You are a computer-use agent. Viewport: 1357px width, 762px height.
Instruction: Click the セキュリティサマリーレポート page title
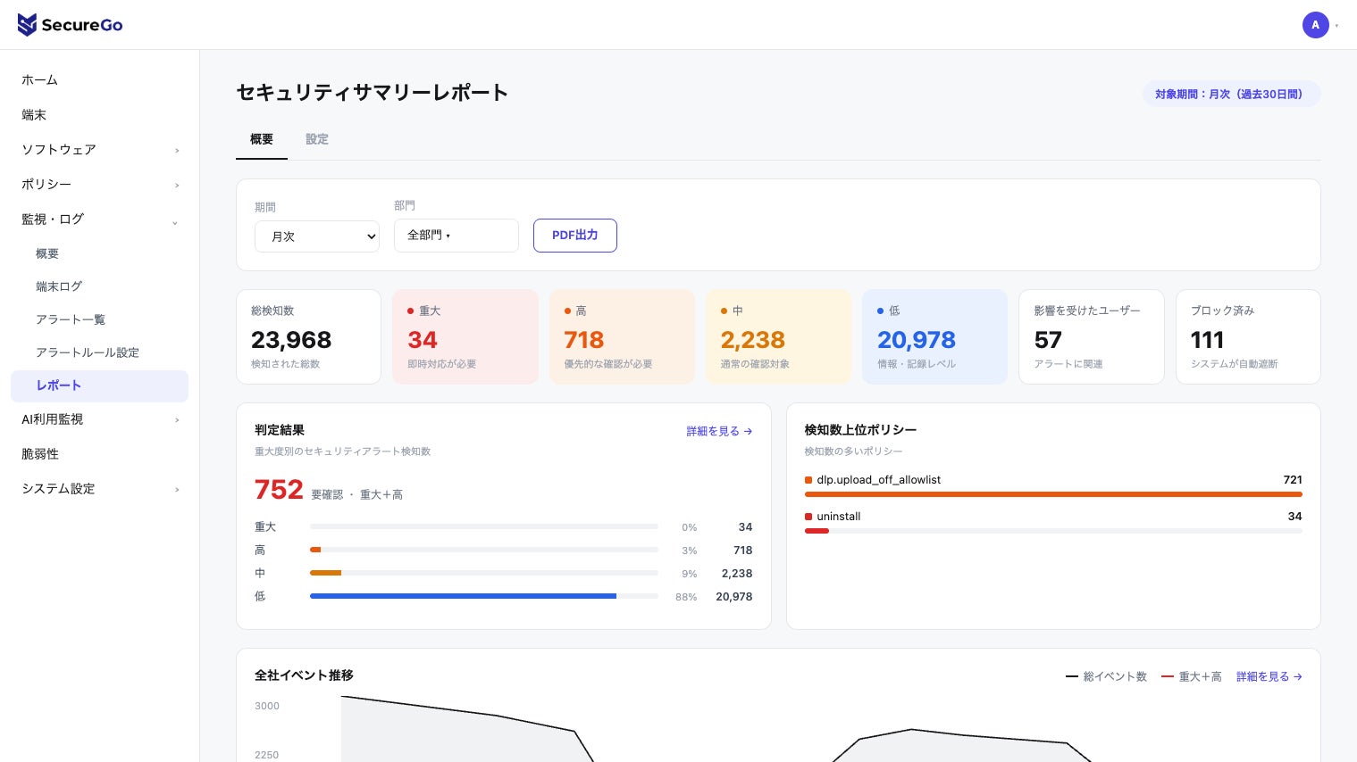pos(373,93)
